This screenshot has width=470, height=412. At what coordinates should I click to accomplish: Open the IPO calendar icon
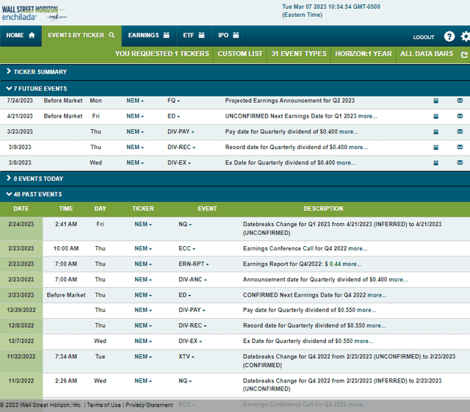[236, 35]
